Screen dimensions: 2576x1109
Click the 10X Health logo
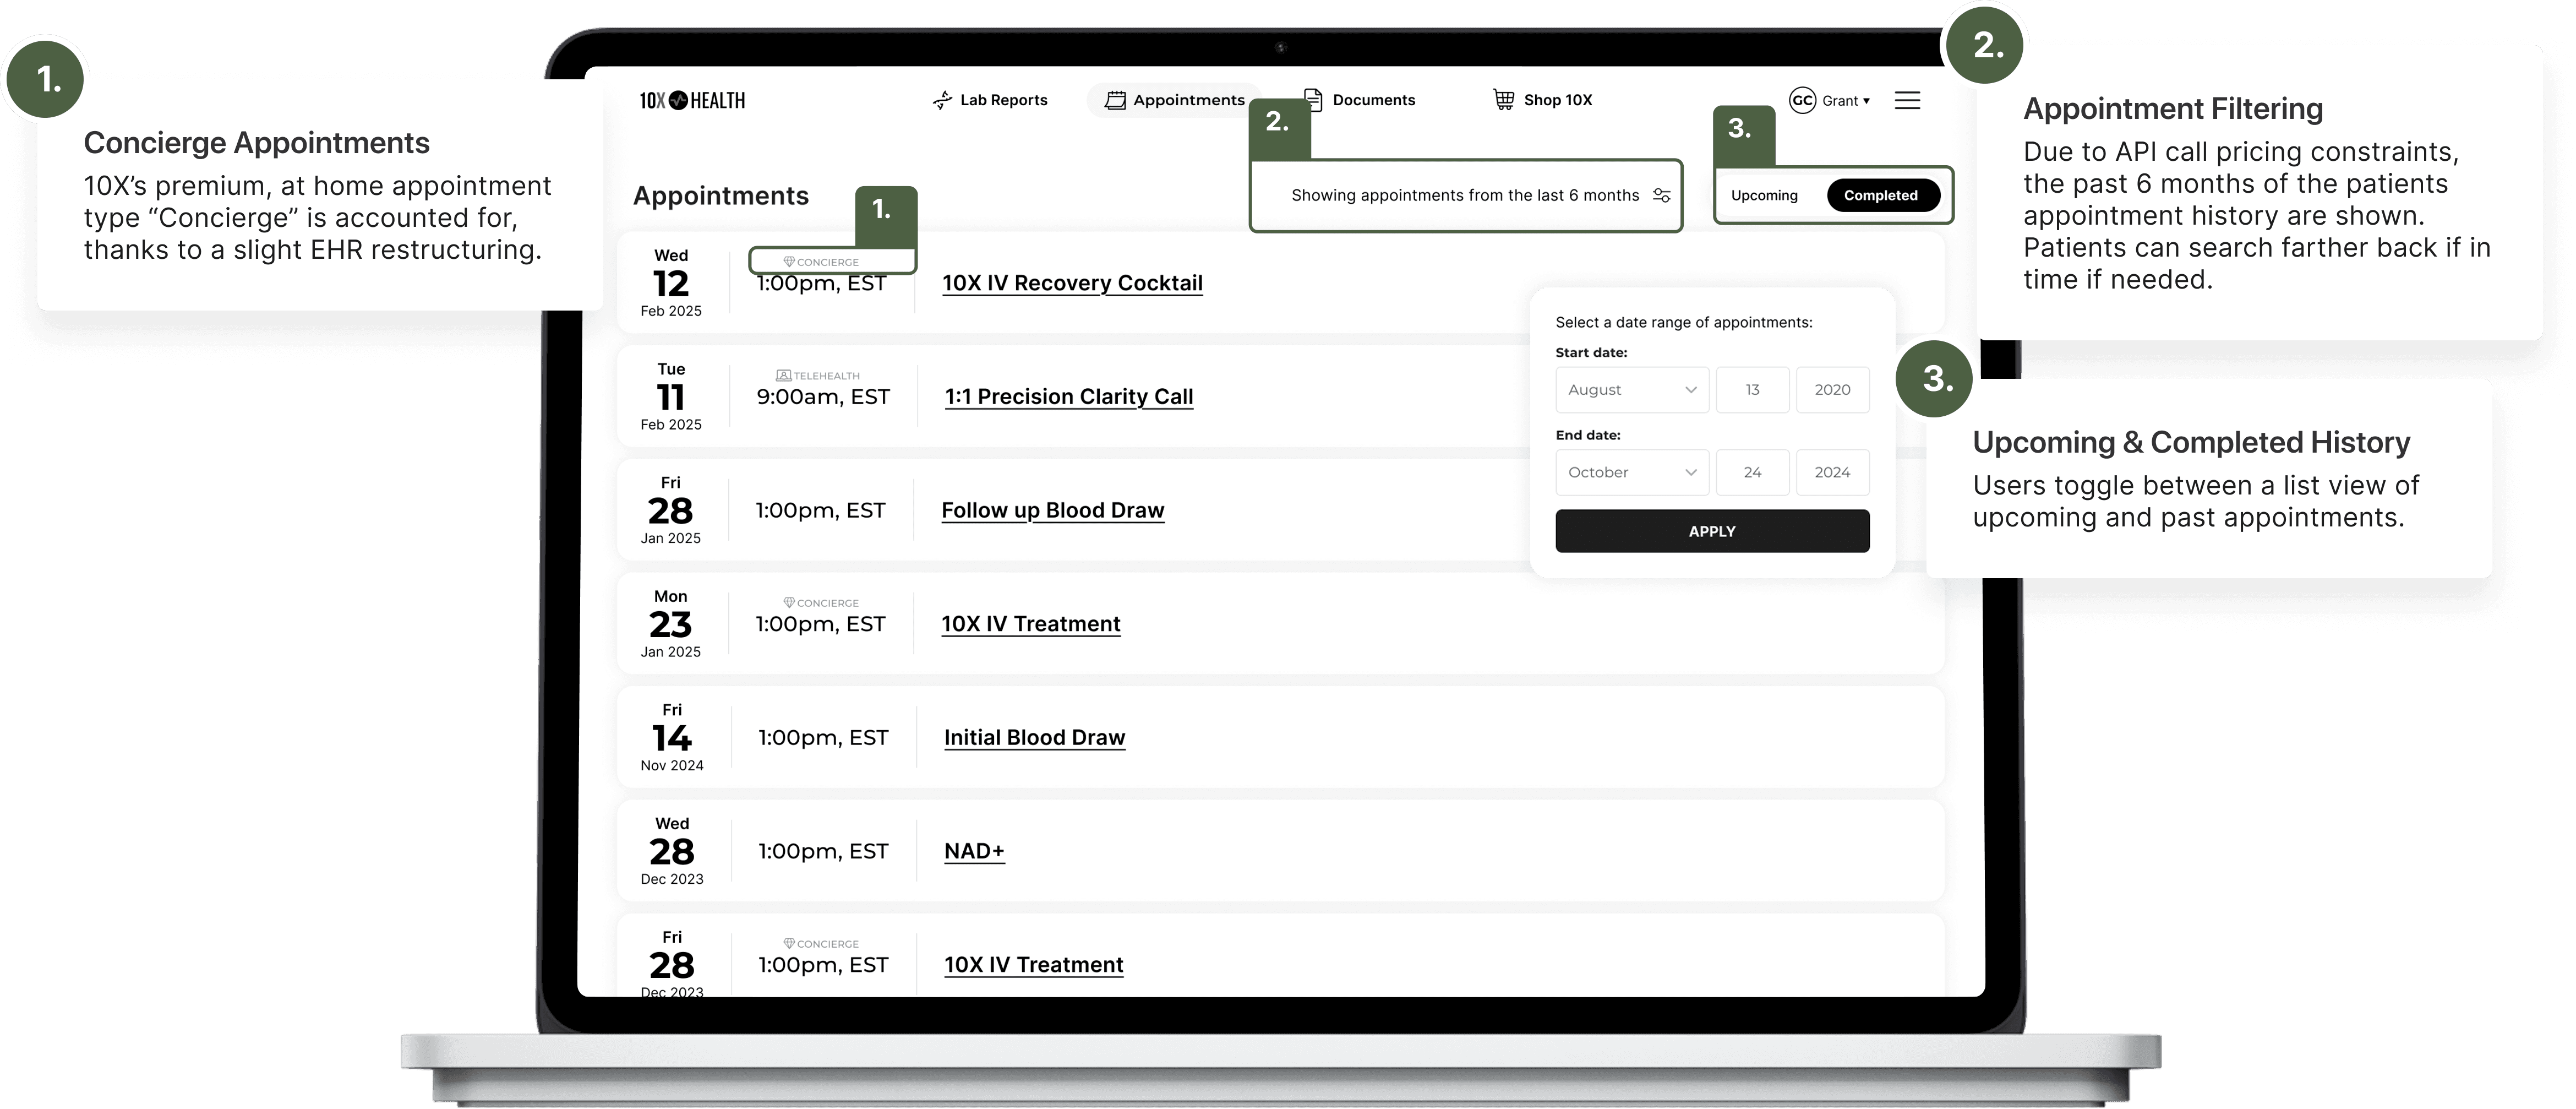(x=692, y=100)
